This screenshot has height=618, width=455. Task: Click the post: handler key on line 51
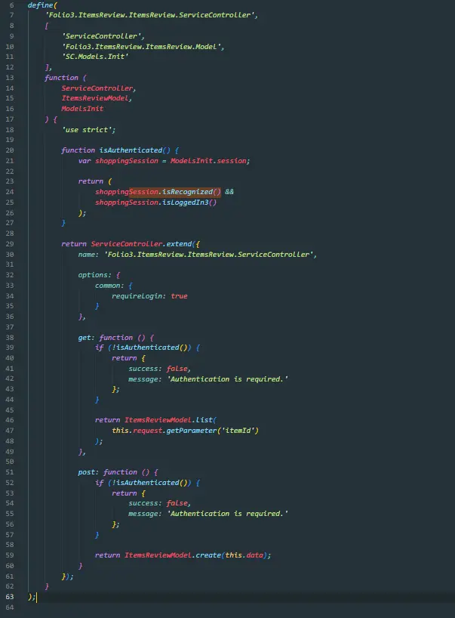88,472
